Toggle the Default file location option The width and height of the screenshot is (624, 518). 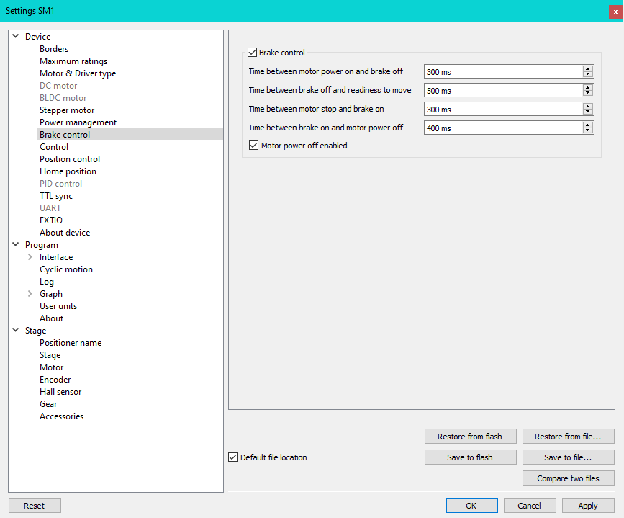click(232, 457)
